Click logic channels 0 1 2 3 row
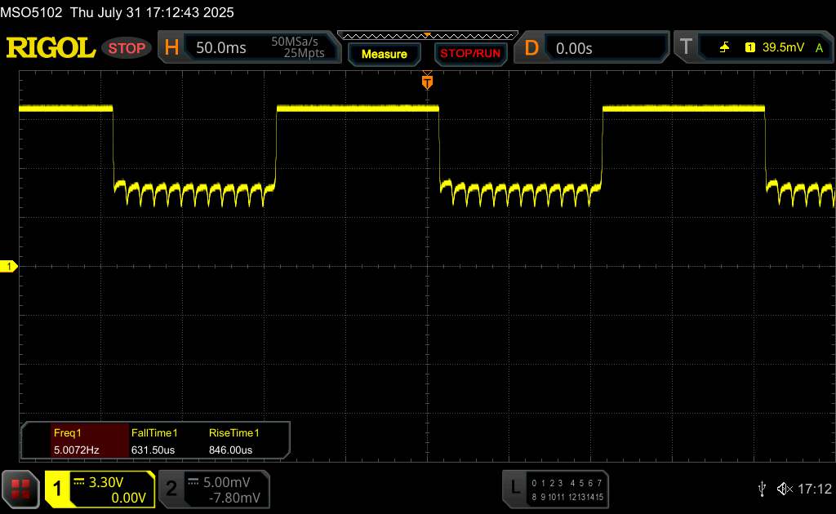Viewport: 836px width, 514px height. (x=547, y=483)
